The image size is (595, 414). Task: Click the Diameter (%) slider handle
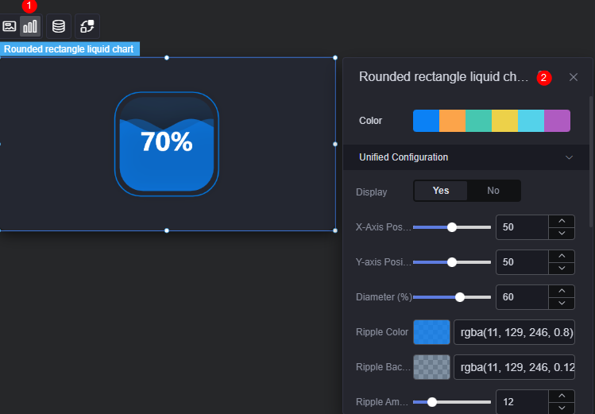(459, 297)
